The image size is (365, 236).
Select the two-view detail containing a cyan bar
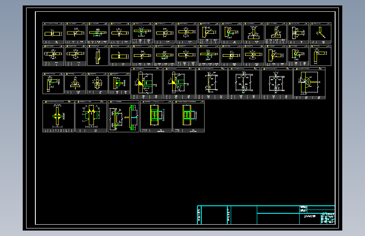coord(124,116)
